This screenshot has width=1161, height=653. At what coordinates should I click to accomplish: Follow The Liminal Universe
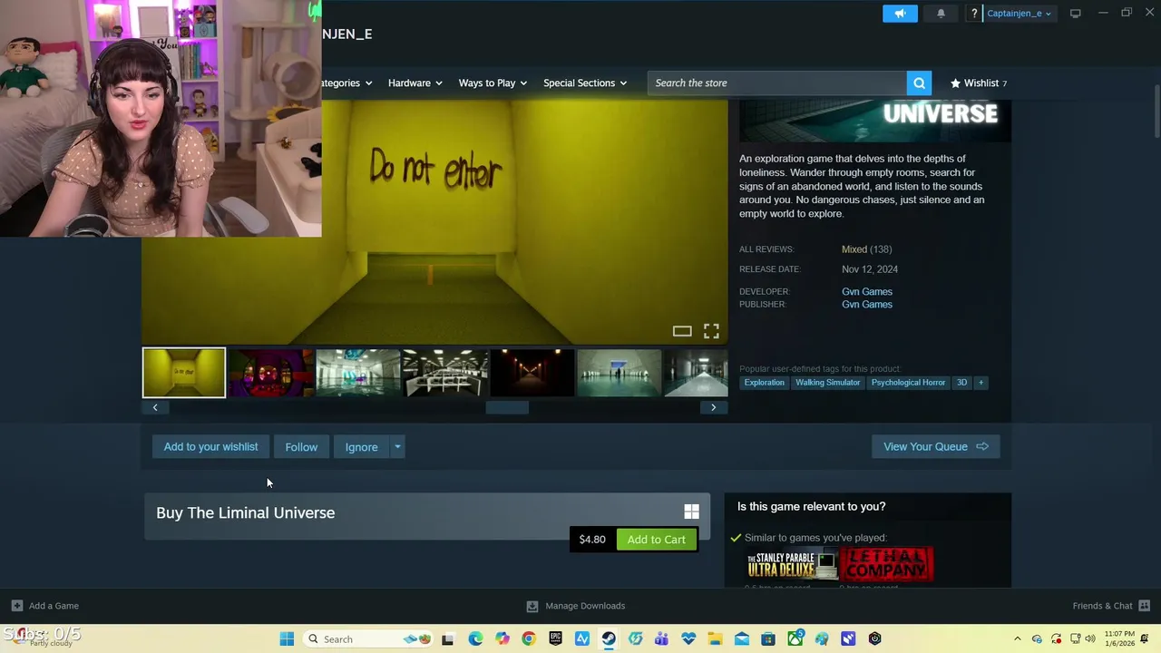coord(301,447)
